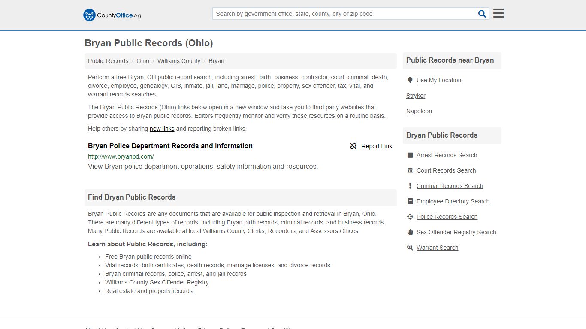Open Court Records Search link

446,170
